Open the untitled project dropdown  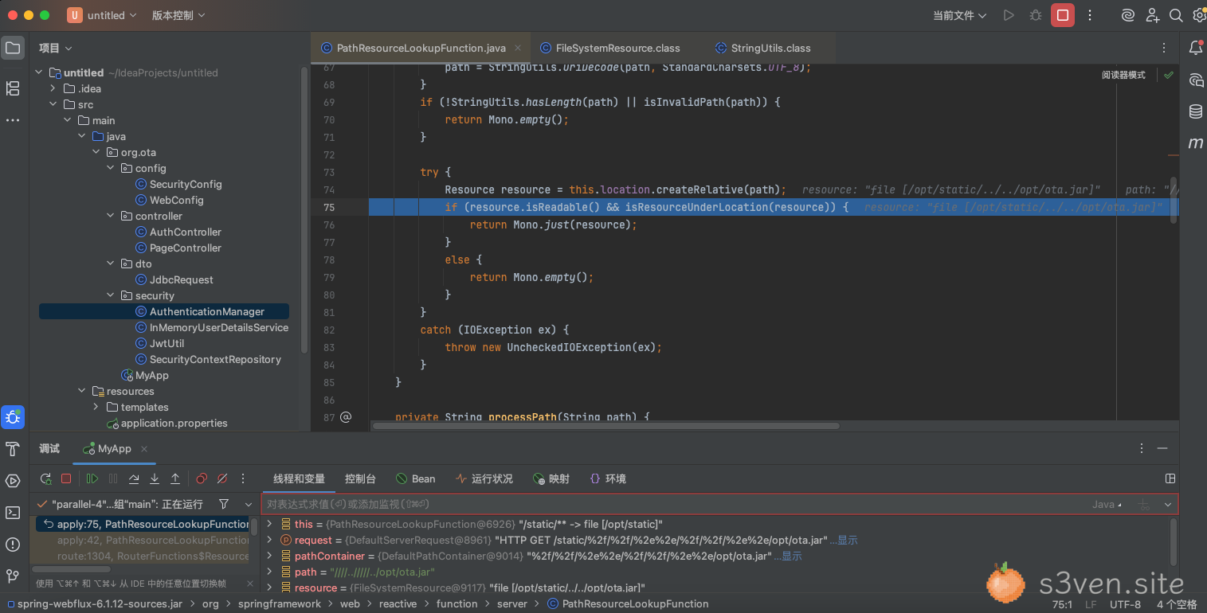[102, 15]
